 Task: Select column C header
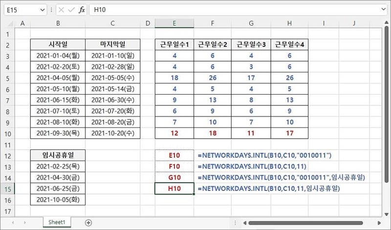[113, 23]
